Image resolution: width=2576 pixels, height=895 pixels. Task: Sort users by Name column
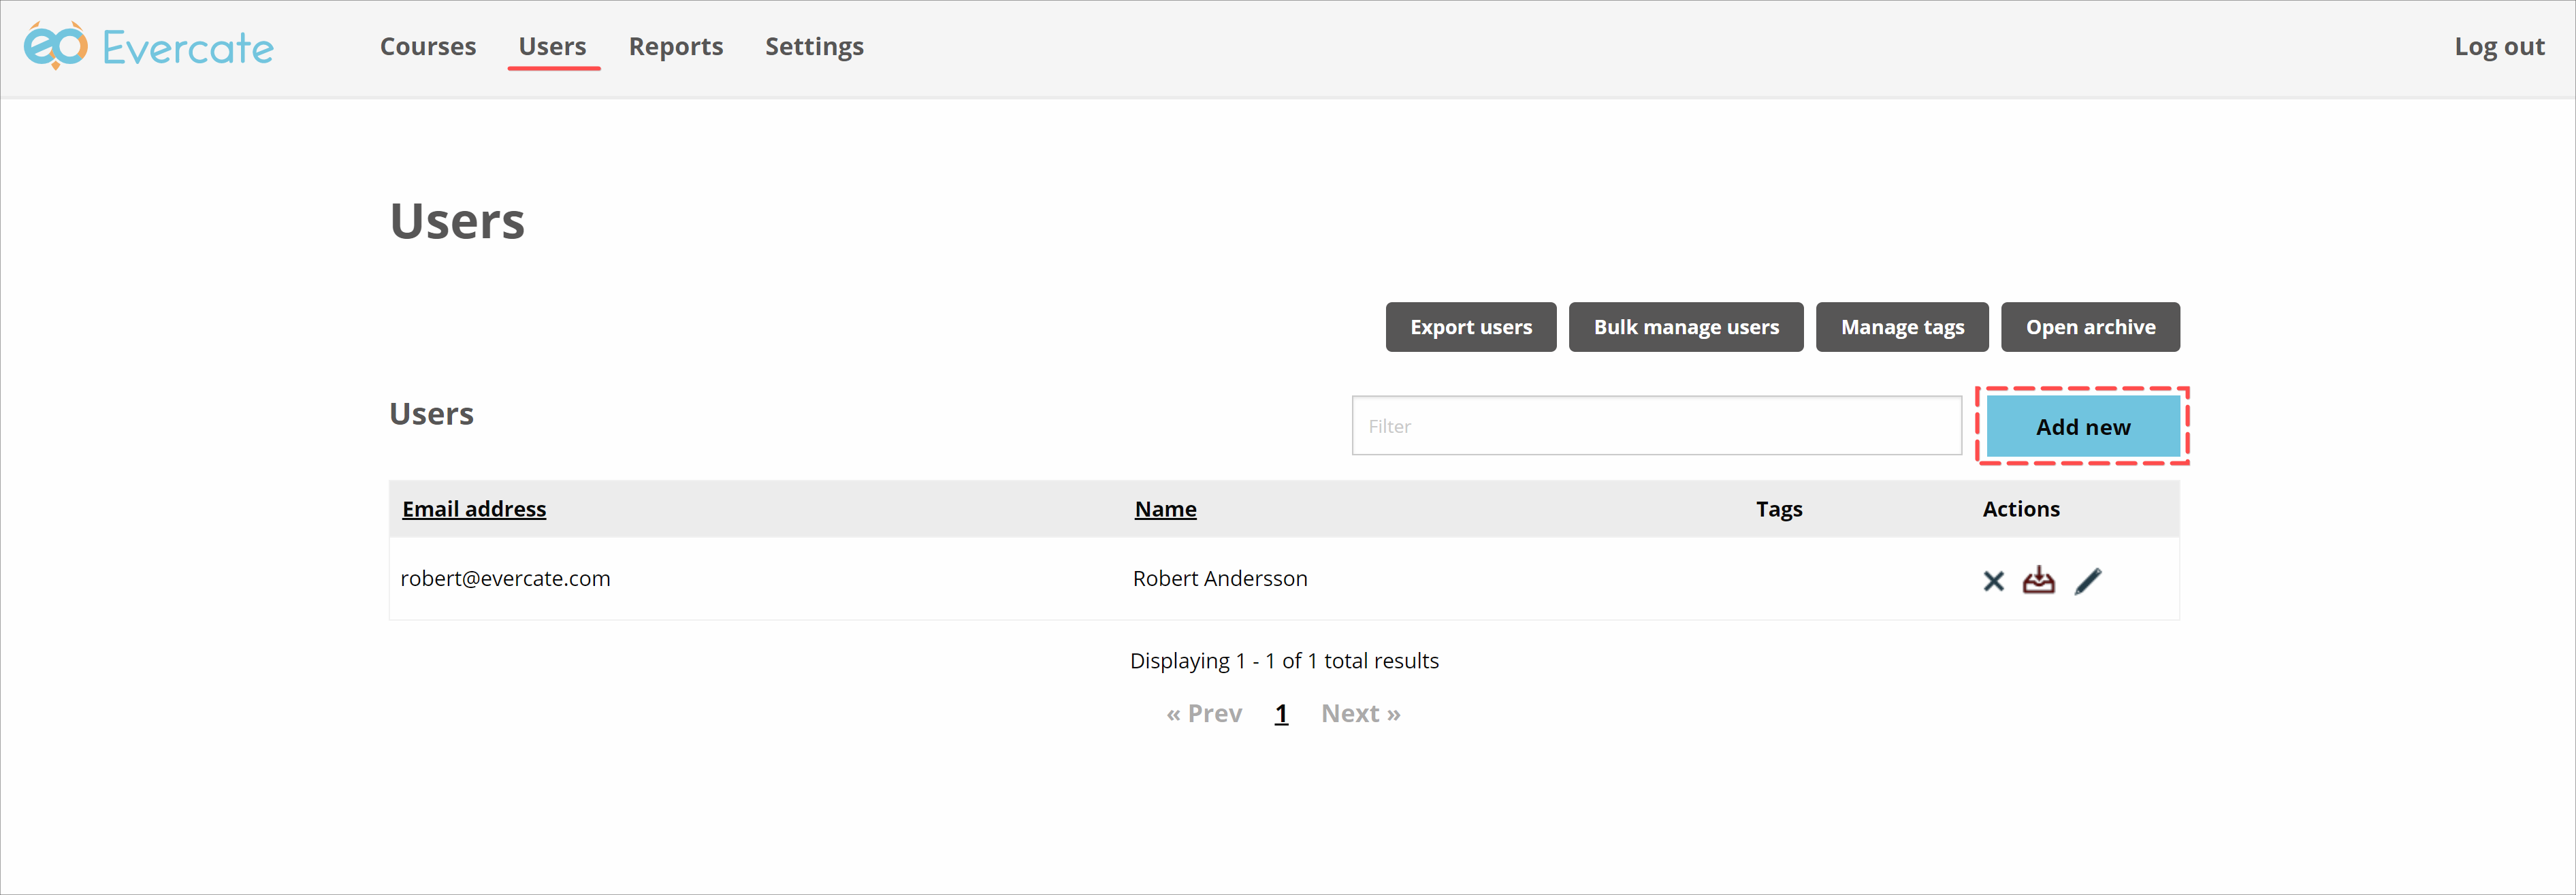tap(1165, 509)
